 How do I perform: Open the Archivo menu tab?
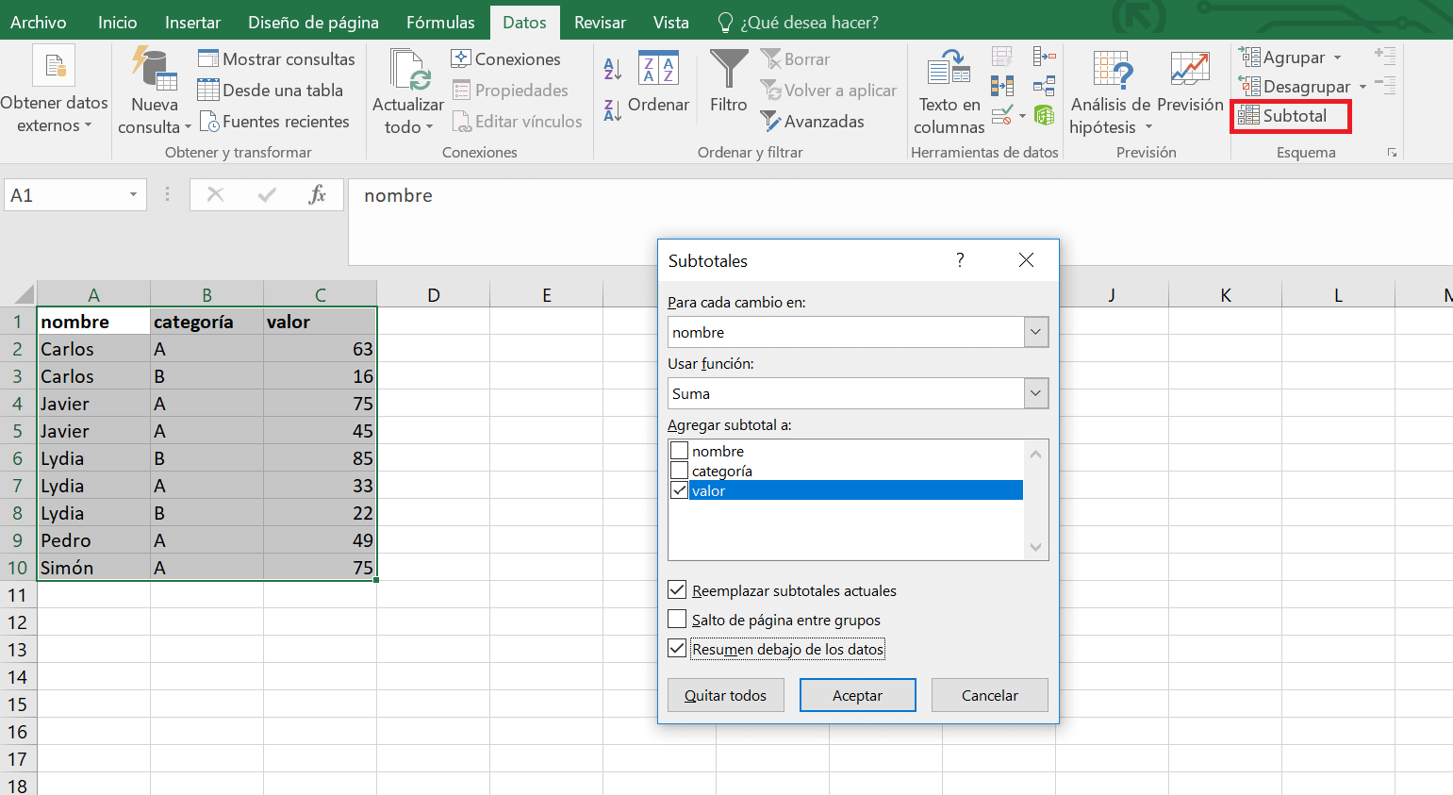pyautogui.click(x=38, y=22)
